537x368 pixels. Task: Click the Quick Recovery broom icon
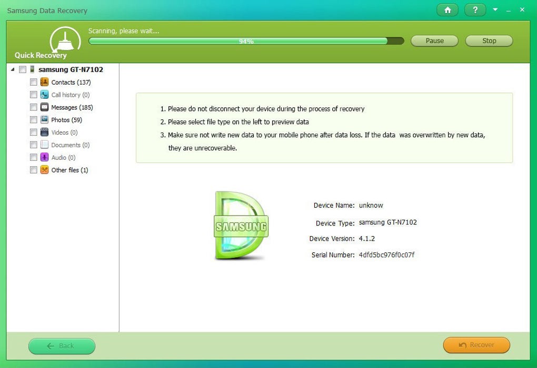(65, 40)
